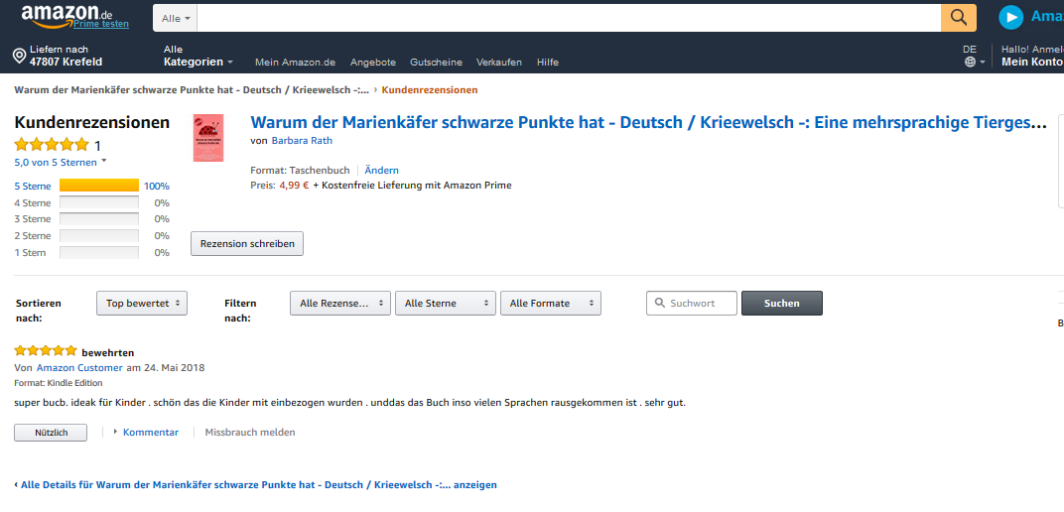1064x512 pixels.
Task: Click into the 'Suchwort' review search field
Action: 692,303
